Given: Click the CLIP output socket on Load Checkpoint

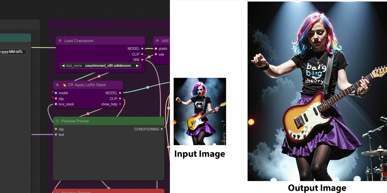Looking at the screenshot, I should click(x=142, y=54).
